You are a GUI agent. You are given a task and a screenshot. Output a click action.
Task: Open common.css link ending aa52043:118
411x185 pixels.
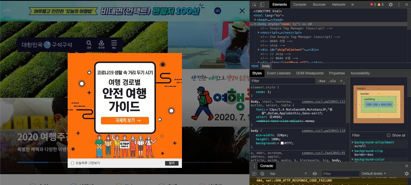324,131
